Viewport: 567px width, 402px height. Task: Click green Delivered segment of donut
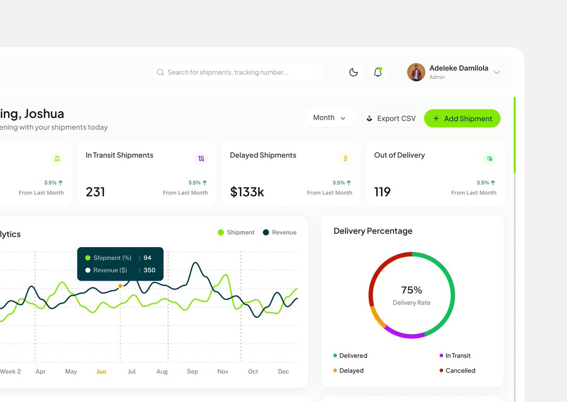pos(452,295)
